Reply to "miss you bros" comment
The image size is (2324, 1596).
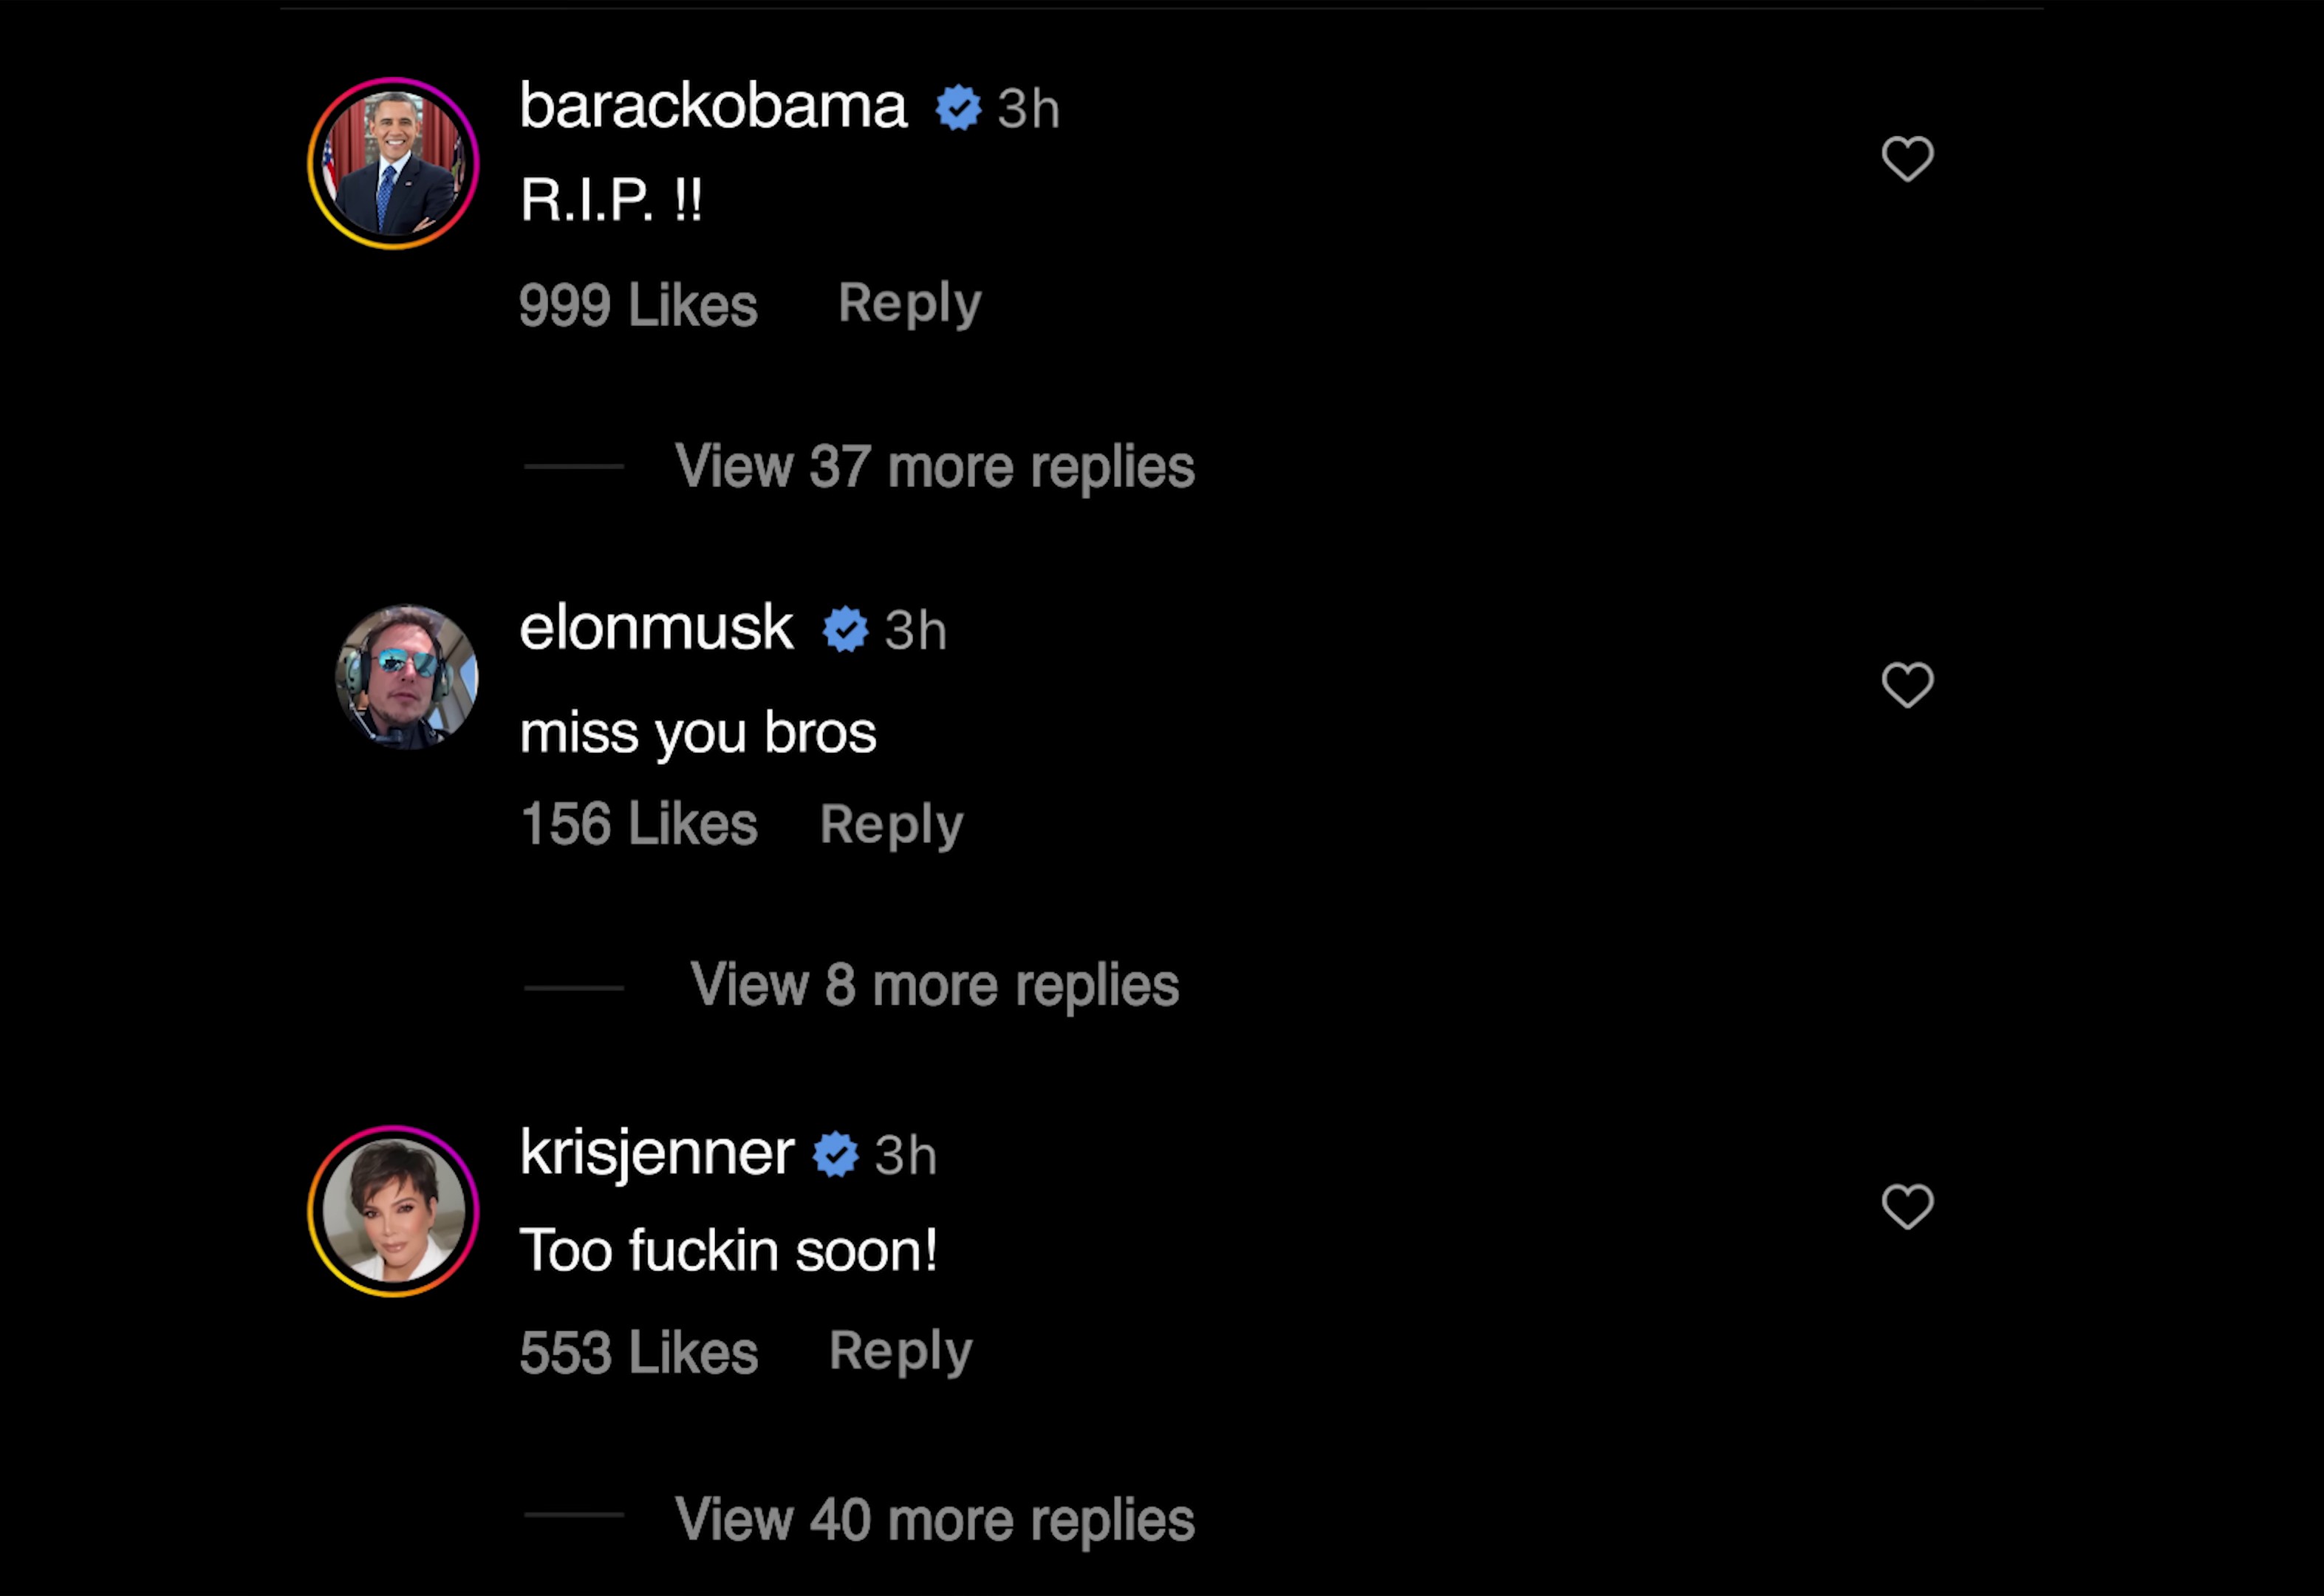tap(891, 825)
